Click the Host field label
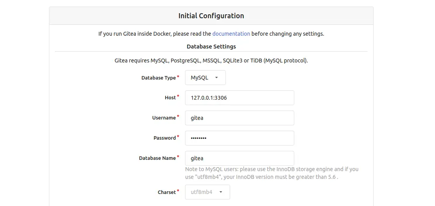The height and width of the screenshot is (206, 435). click(x=170, y=97)
